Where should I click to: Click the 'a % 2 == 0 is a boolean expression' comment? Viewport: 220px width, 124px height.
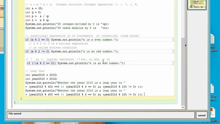tap(58, 44)
